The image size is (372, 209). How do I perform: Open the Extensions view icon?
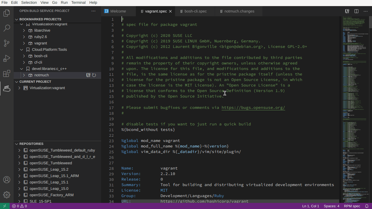pos(7,73)
